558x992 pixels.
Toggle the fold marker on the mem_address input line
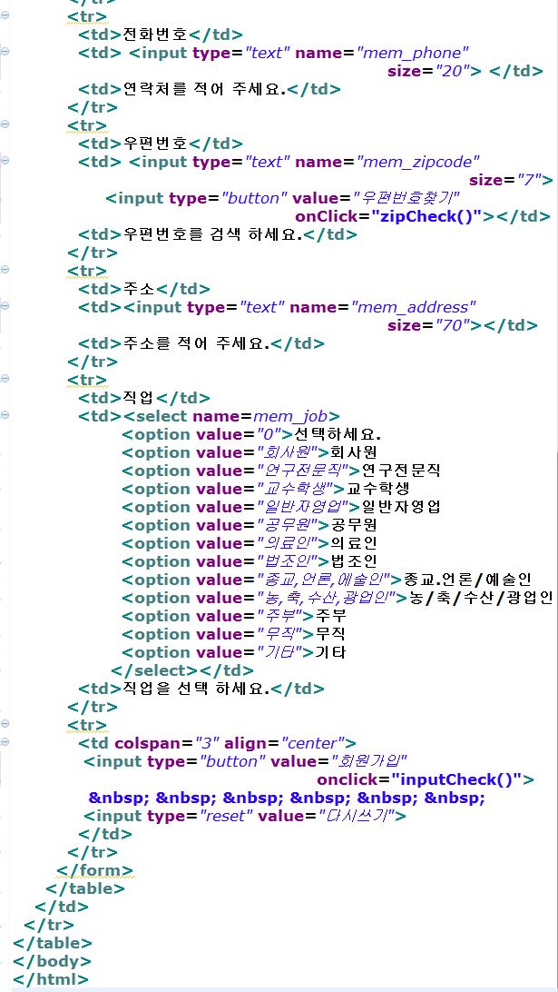(5, 306)
